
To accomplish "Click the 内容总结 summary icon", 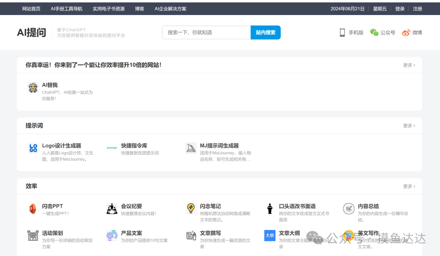I will click(x=348, y=208).
